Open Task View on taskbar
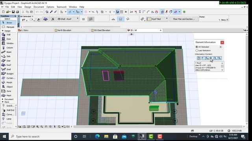Image resolution: width=252 pixels, height=141 pixels. point(84,137)
